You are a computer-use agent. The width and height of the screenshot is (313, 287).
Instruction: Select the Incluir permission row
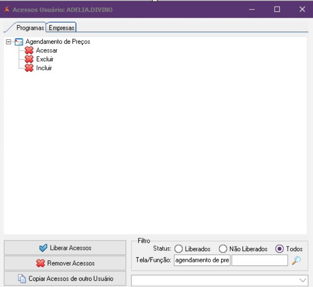pos(44,68)
